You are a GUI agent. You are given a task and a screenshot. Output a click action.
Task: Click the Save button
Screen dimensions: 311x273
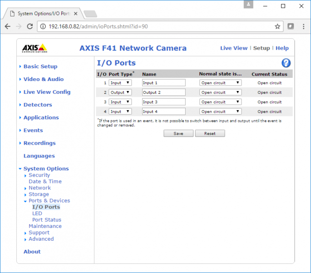(178, 133)
